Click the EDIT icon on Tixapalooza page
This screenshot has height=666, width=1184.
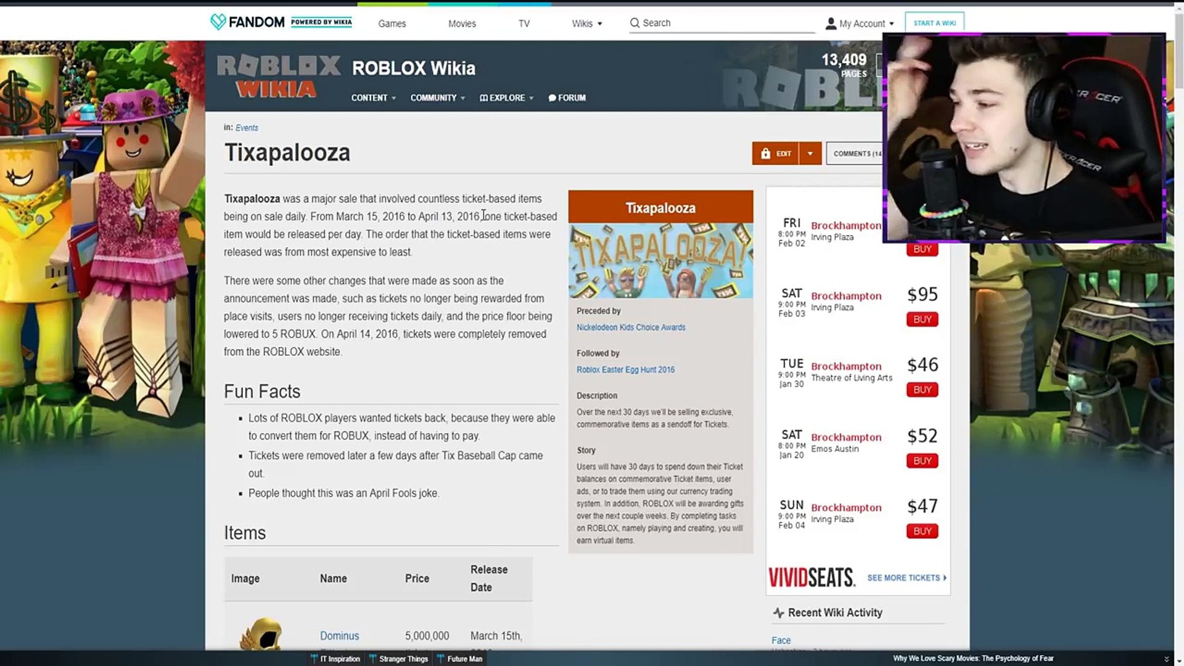point(775,153)
